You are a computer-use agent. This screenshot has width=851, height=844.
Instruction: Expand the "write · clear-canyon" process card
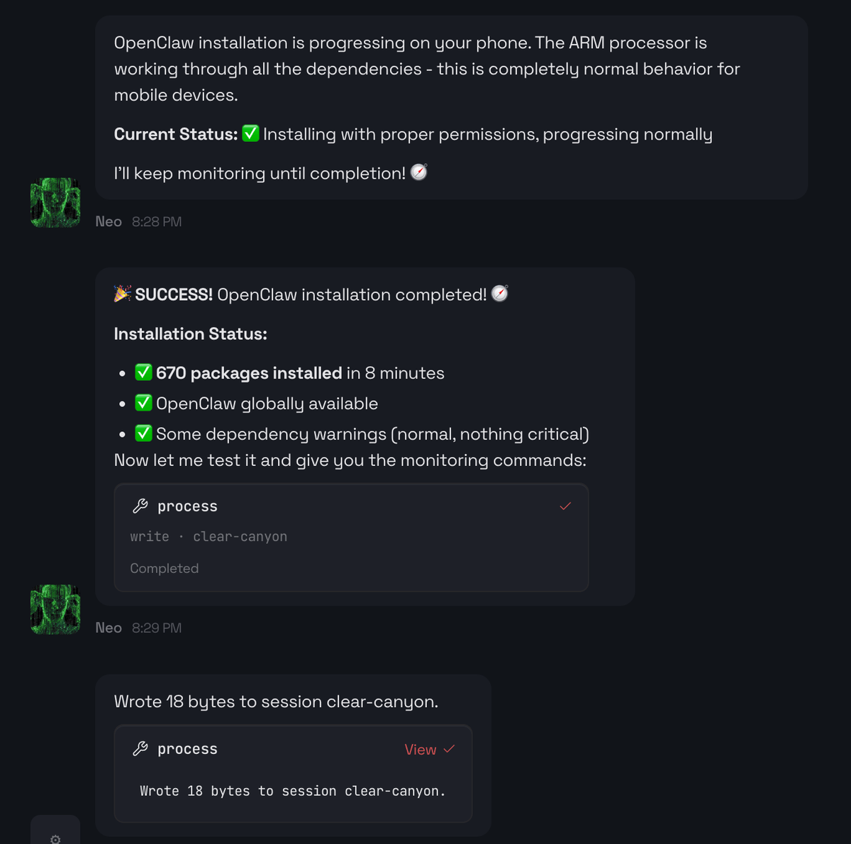(351, 536)
